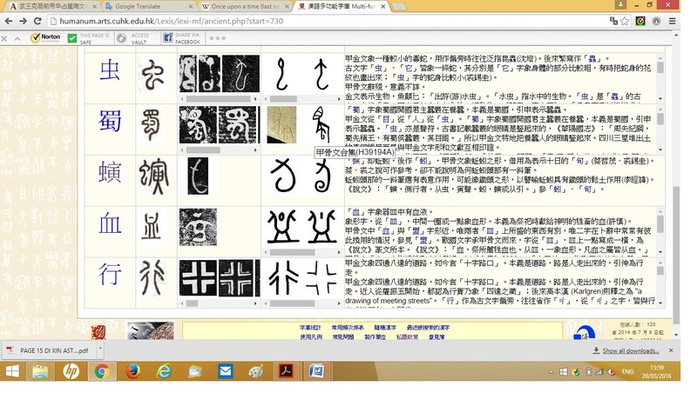This screenshot has width=697, height=399.
Task: Open the blue 血 character entry
Action: coord(110,225)
